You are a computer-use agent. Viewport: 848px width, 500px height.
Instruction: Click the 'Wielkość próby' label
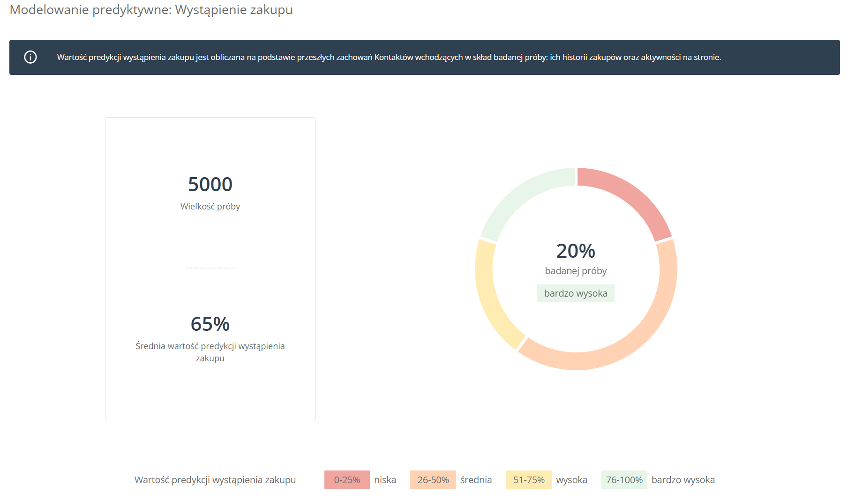pyautogui.click(x=210, y=207)
